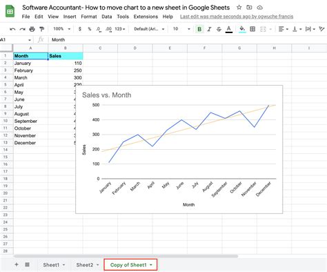Open text wrapping dropdown

pos(310,29)
